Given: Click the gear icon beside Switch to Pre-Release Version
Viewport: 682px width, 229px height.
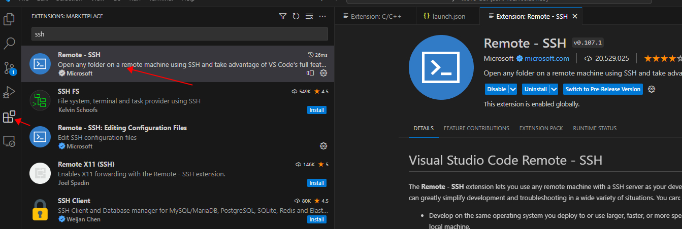Looking at the screenshot, I should pyautogui.click(x=652, y=89).
